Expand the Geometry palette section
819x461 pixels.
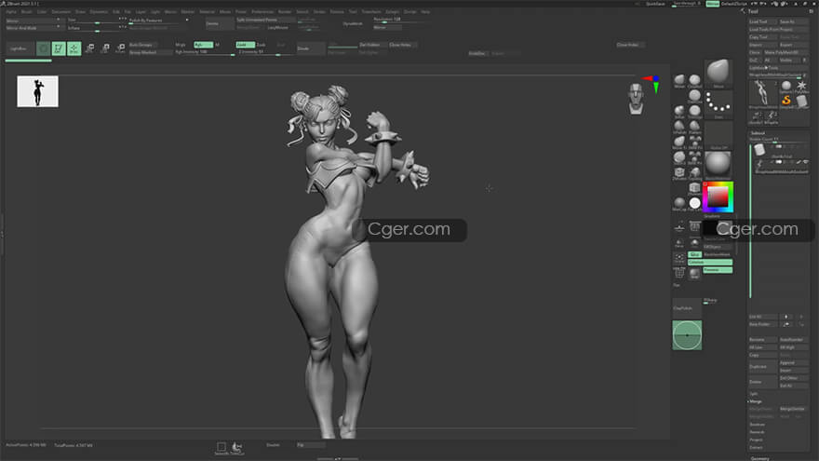point(760,458)
